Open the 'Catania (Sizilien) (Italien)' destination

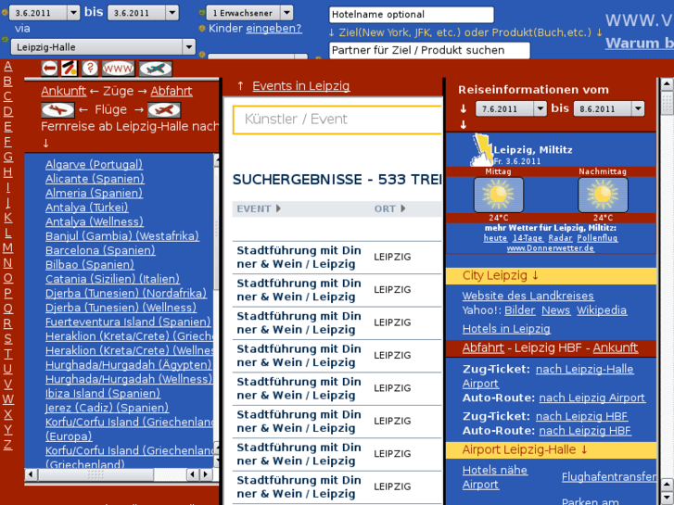pyautogui.click(x=112, y=279)
